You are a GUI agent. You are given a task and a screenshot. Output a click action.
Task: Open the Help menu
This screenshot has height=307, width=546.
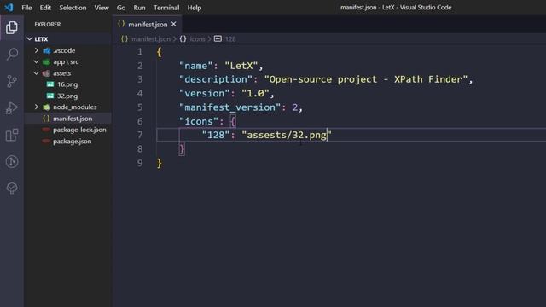(x=195, y=8)
